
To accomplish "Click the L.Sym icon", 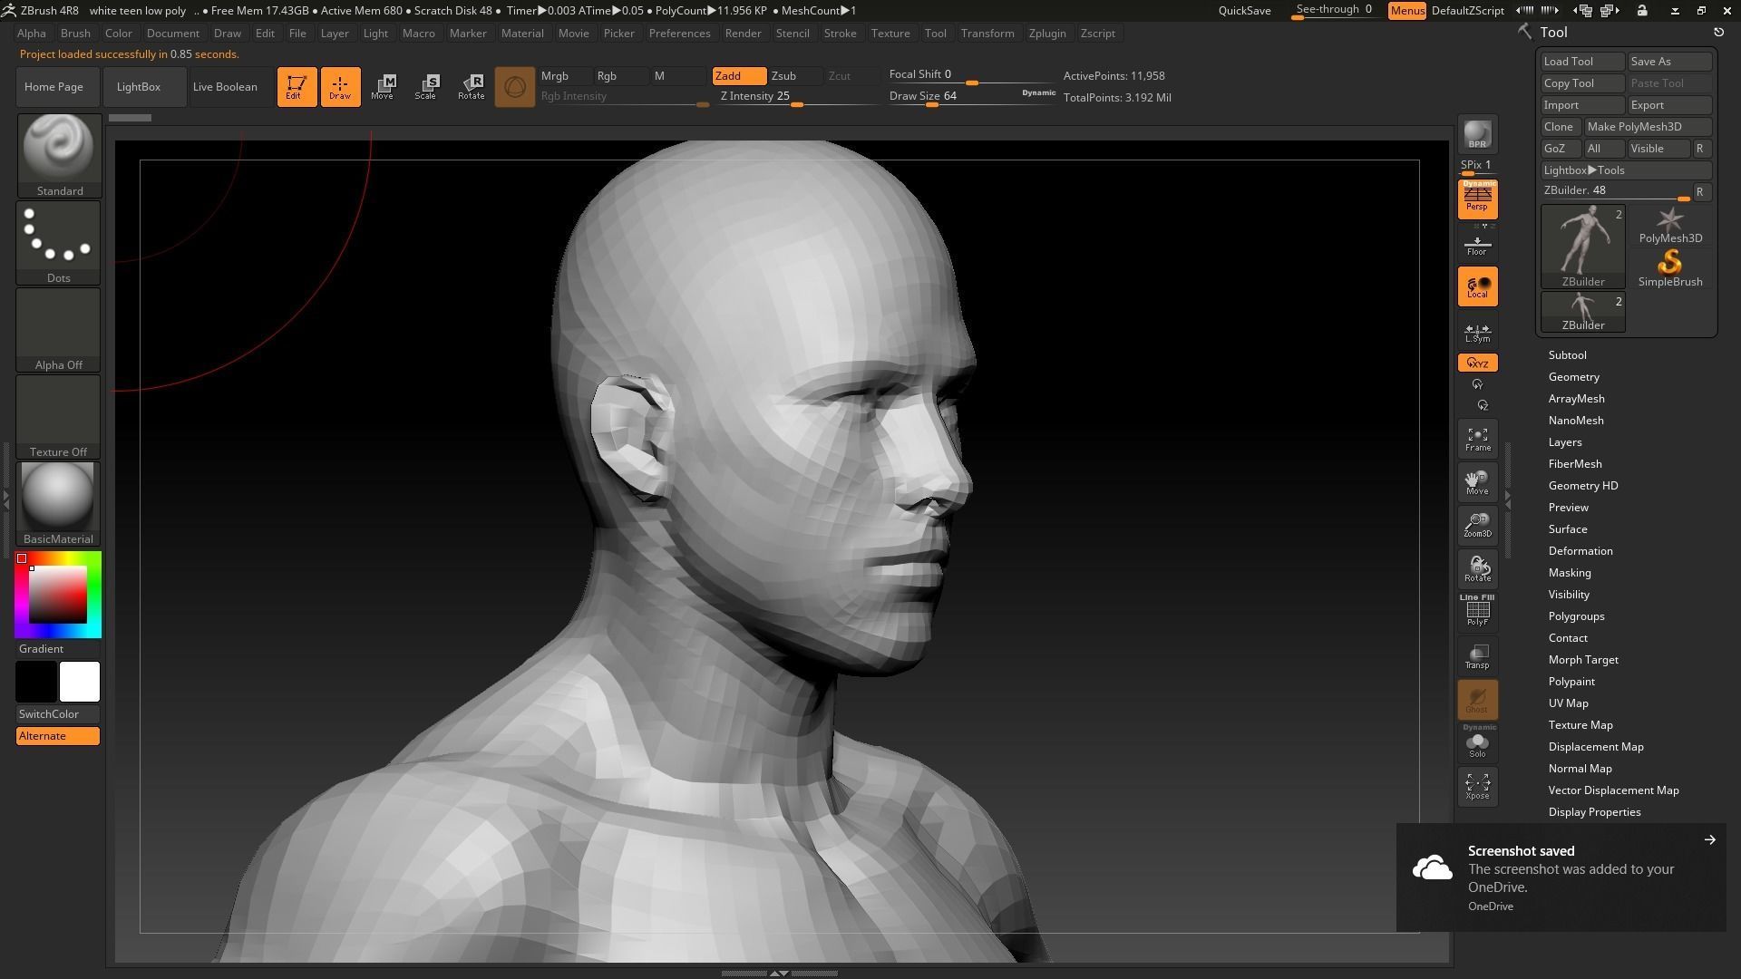I will pyautogui.click(x=1477, y=332).
